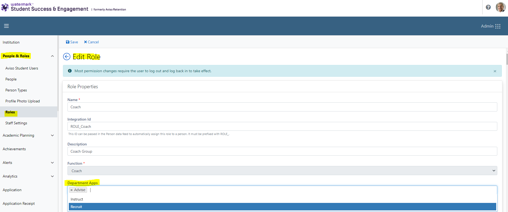This screenshot has height=212, width=508.
Task: Choose Instruct from Department Apps list
Action: 282,199
